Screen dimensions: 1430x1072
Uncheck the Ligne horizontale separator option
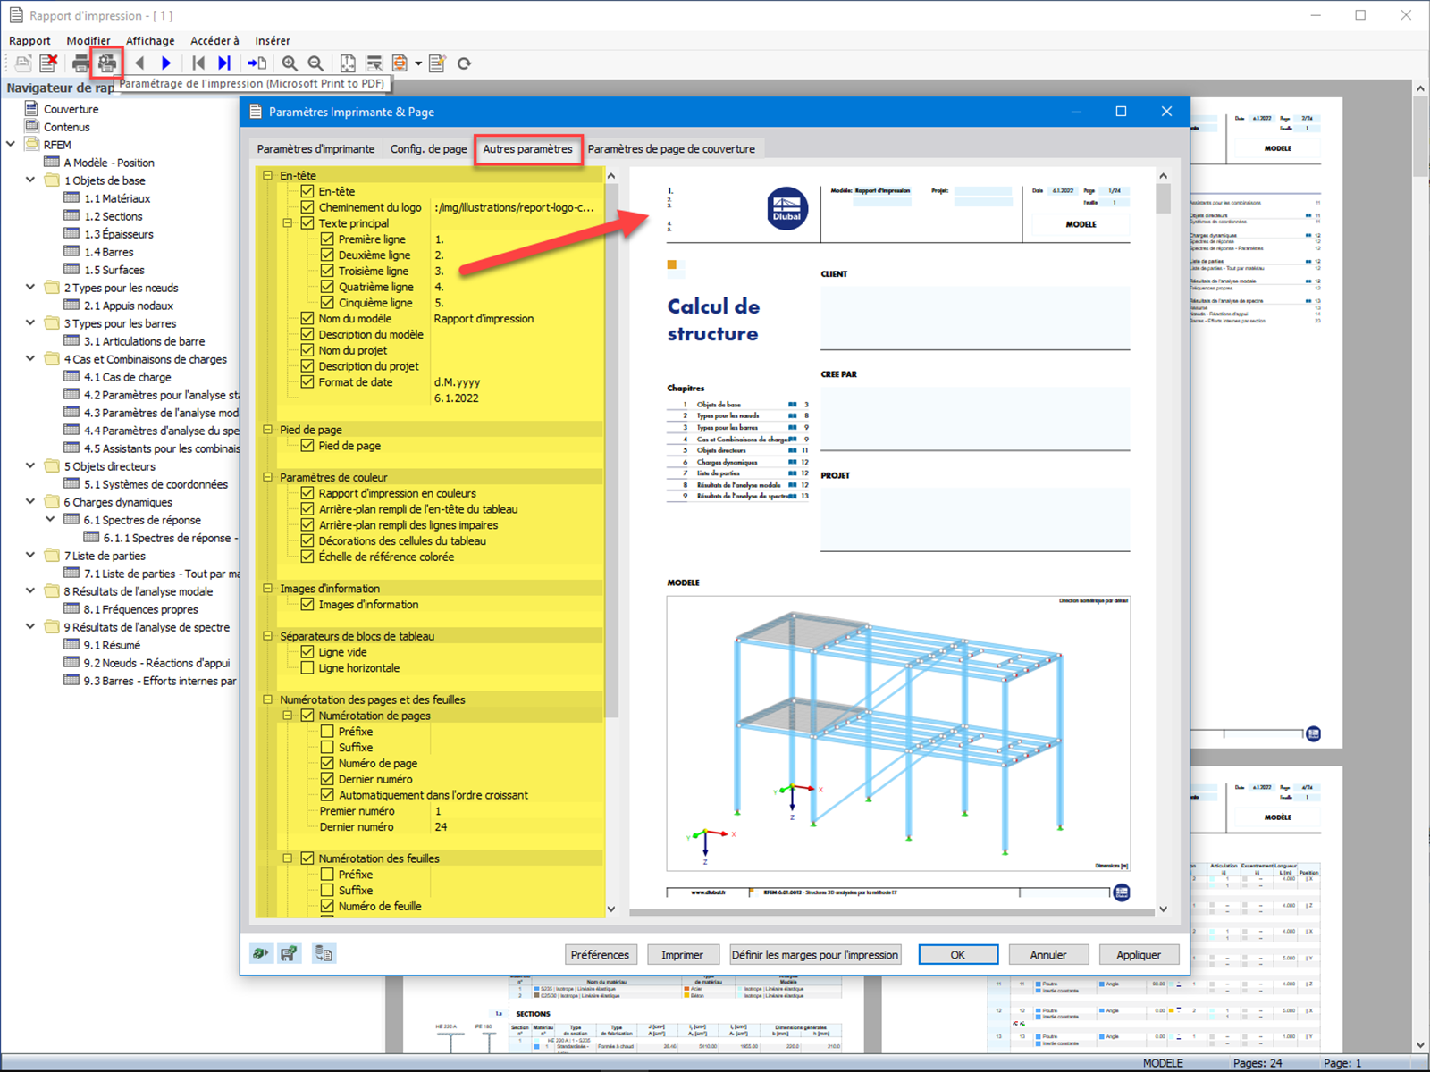[x=307, y=667]
